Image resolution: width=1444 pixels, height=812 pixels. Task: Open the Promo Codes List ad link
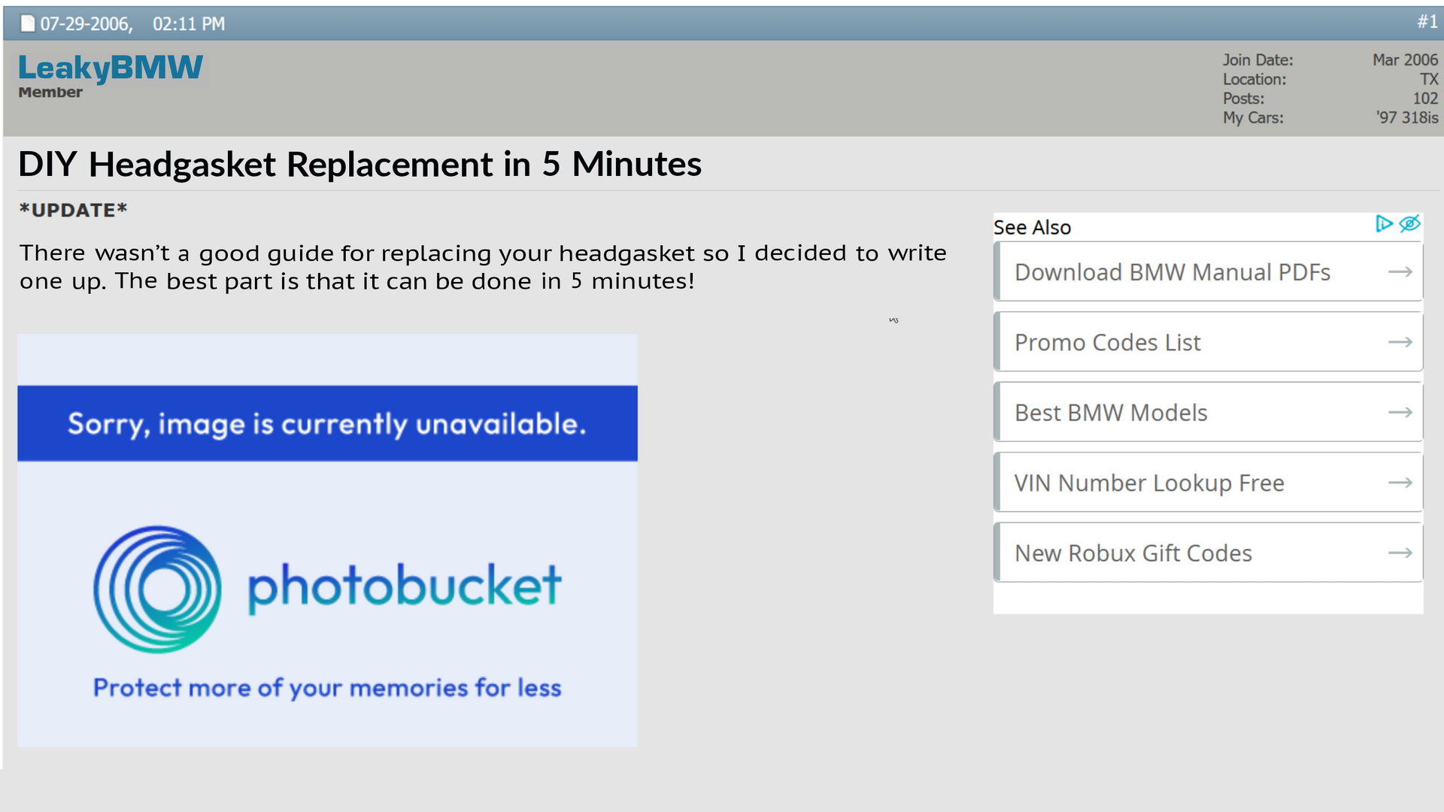(x=1208, y=342)
